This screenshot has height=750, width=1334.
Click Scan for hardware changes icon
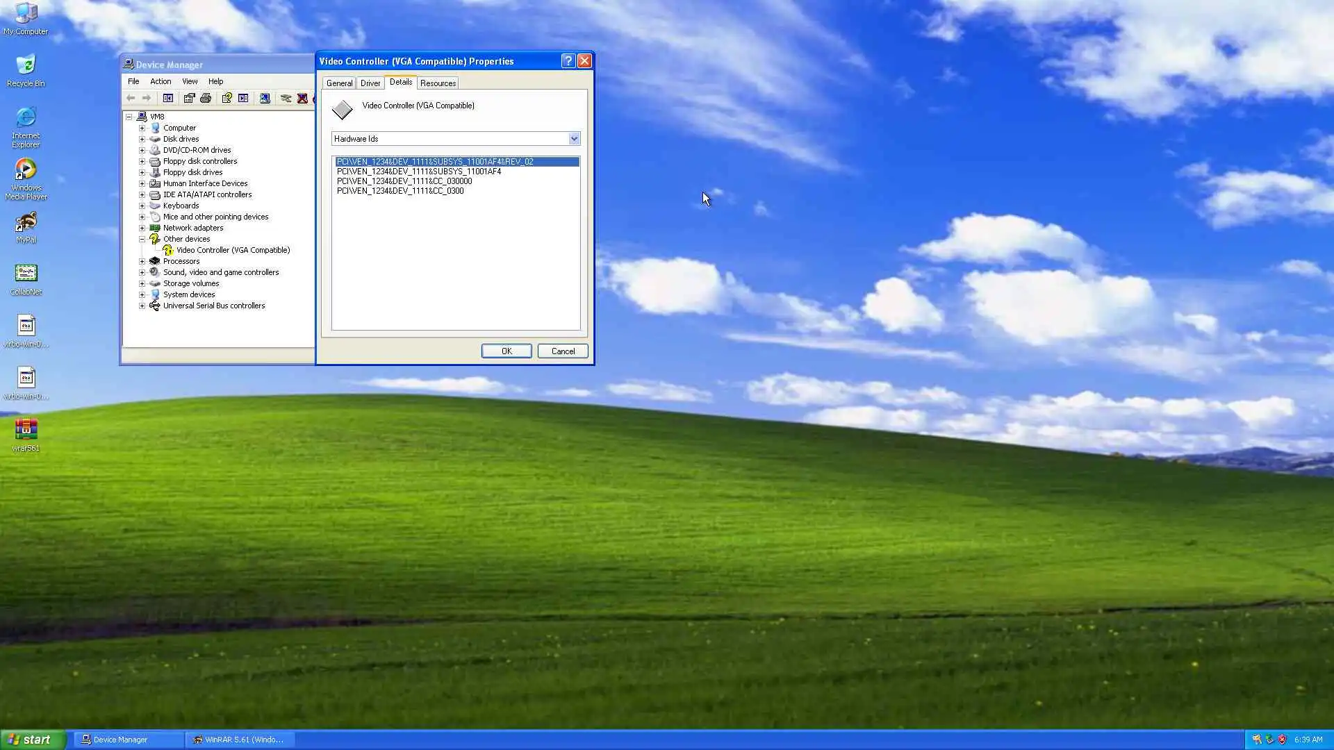tap(265, 98)
